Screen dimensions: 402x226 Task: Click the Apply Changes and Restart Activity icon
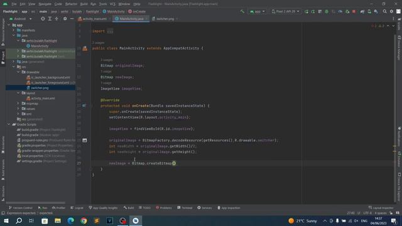click(x=306, y=11)
